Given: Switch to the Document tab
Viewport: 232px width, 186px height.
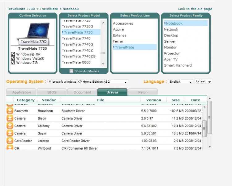Looking at the screenshot, I should click(82, 92).
